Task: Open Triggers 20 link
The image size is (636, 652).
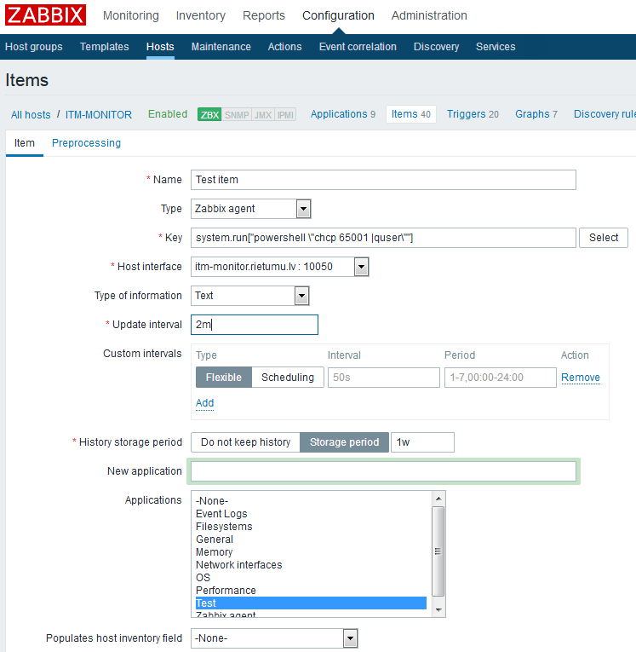Action: tap(473, 114)
